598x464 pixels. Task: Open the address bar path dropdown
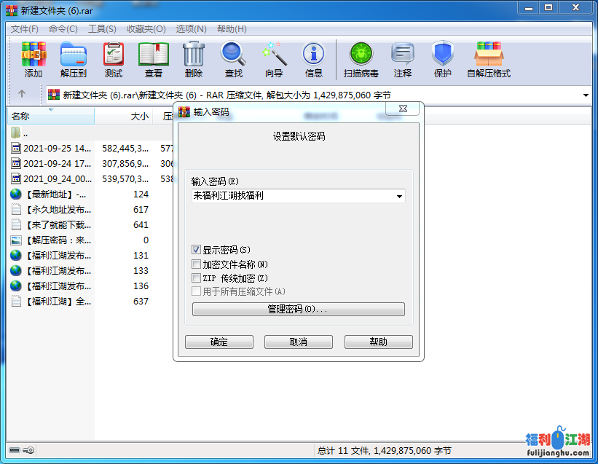coord(586,95)
